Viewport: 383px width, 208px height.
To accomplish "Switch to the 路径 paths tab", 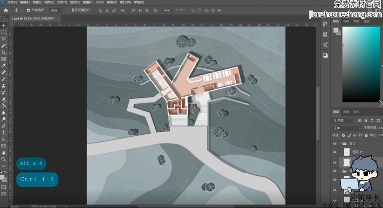I will (356, 112).
